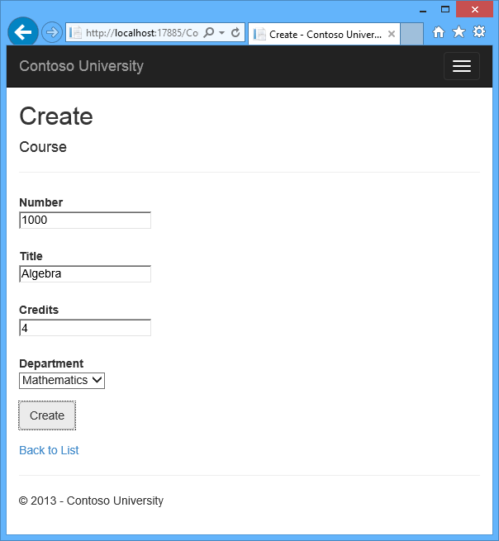Click the Refresh page icon
Image resolution: width=499 pixels, height=541 pixels.
pyautogui.click(x=235, y=33)
